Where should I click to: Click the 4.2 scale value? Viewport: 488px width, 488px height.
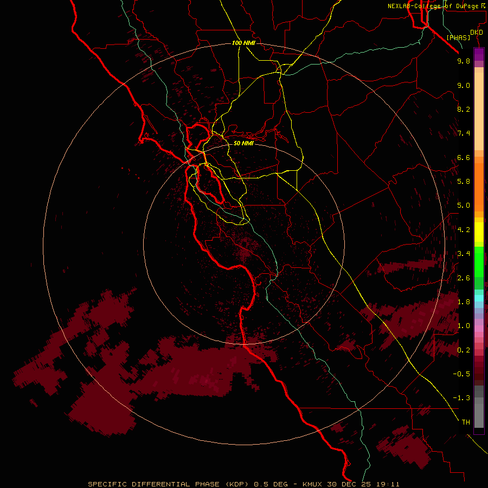point(464,230)
